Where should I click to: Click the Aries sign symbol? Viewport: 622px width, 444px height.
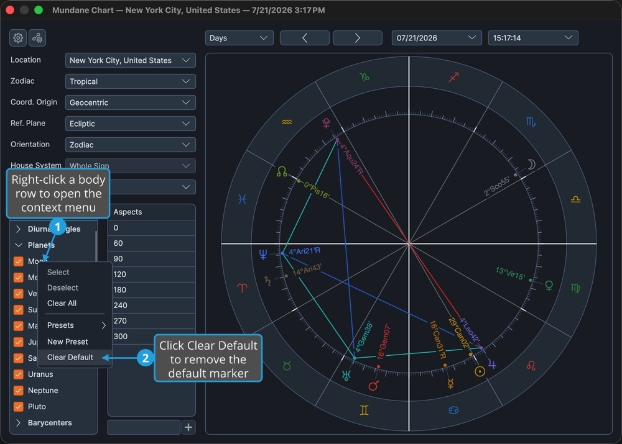pos(242,288)
